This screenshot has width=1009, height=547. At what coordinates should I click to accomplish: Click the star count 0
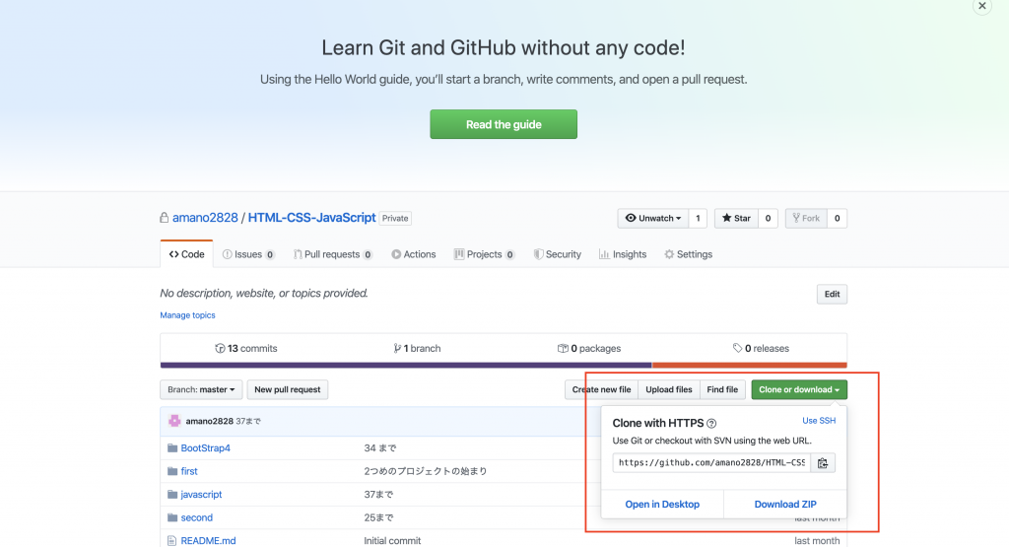768,218
